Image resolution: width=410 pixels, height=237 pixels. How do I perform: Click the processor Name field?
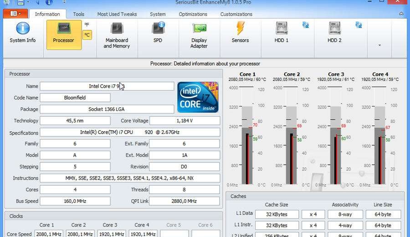tap(107, 86)
